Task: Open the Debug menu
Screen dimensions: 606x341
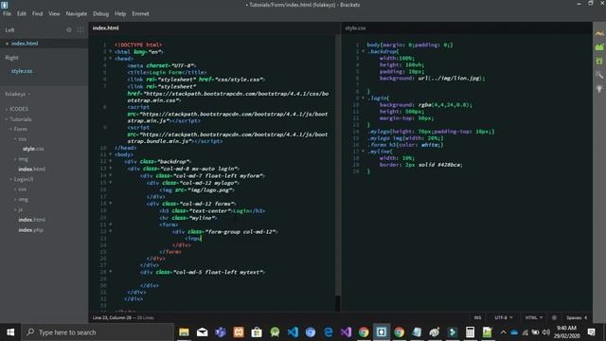Action: coord(100,13)
